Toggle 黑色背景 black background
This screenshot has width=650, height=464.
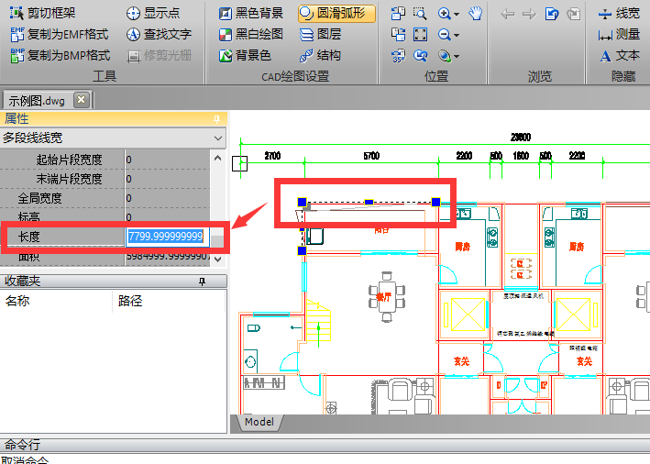(251, 13)
